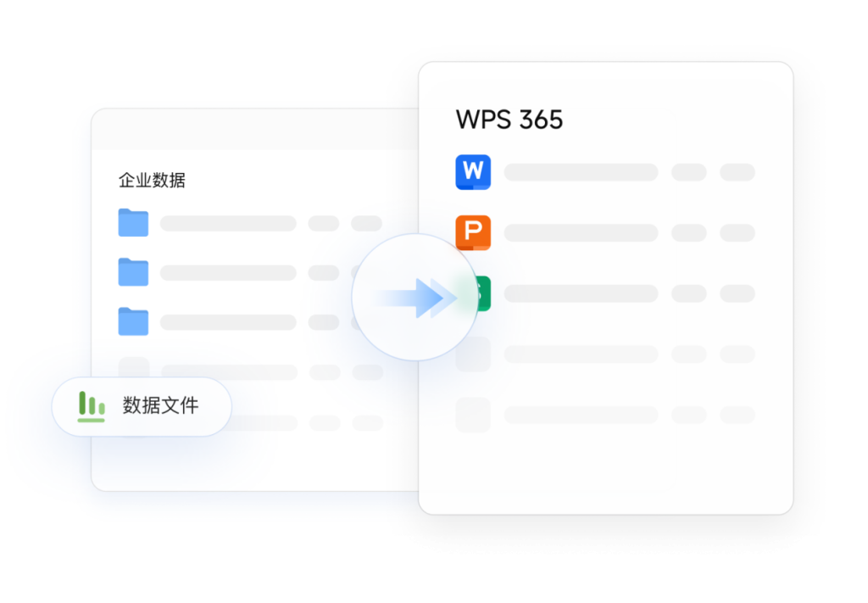Select the green bar-chart icon in 数据文件

(92, 407)
